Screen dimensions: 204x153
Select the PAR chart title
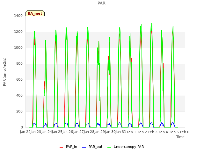click(x=101, y=3)
